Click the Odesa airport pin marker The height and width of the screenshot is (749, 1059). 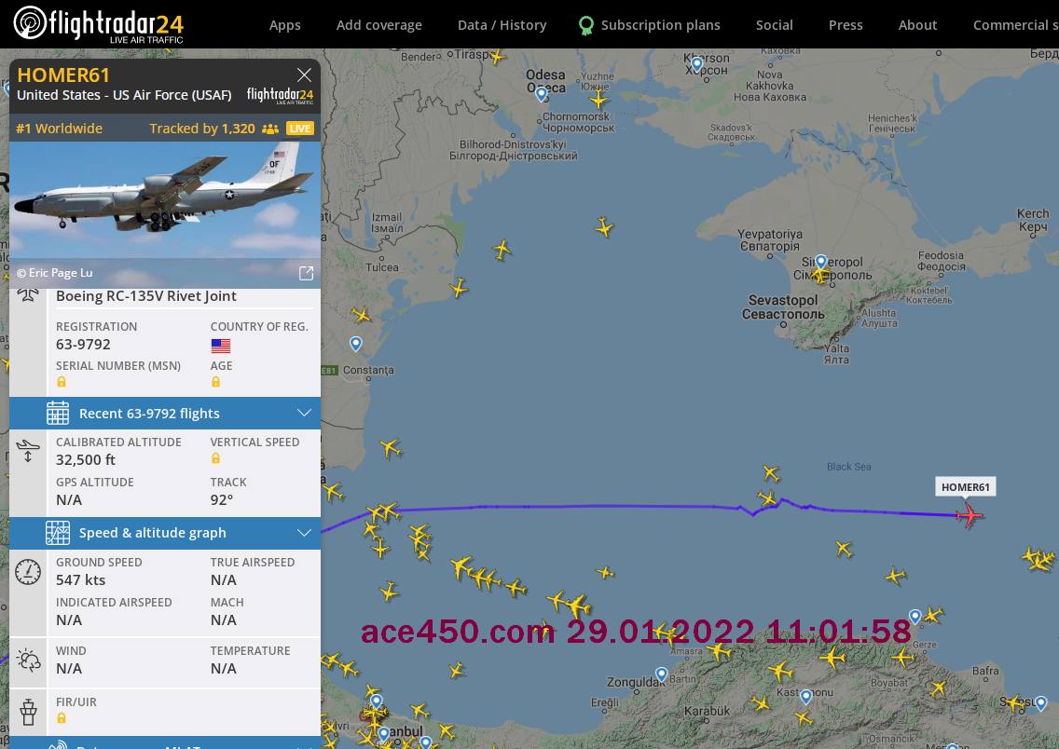point(542,93)
